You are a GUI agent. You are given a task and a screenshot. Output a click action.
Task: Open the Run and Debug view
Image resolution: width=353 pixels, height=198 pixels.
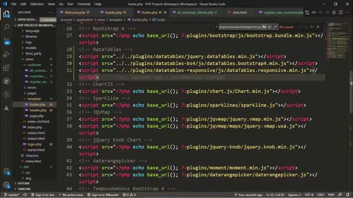coord(6,54)
